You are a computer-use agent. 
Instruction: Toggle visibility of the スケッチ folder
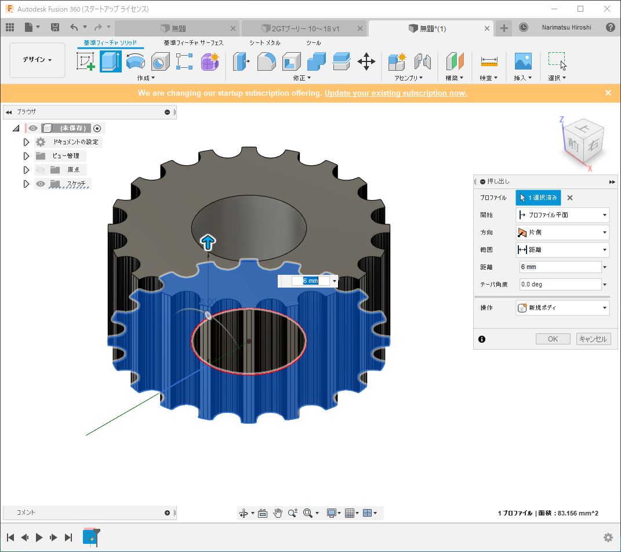pyautogui.click(x=41, y=184)
